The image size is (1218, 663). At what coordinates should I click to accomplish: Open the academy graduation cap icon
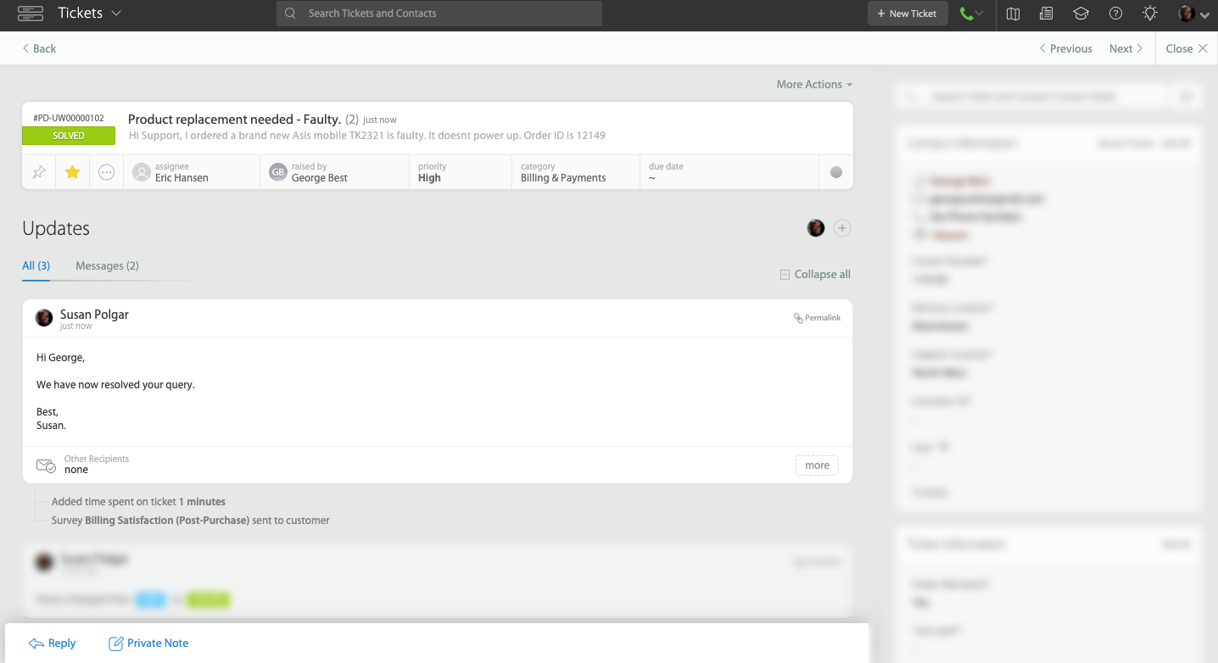coord(1081,14)
